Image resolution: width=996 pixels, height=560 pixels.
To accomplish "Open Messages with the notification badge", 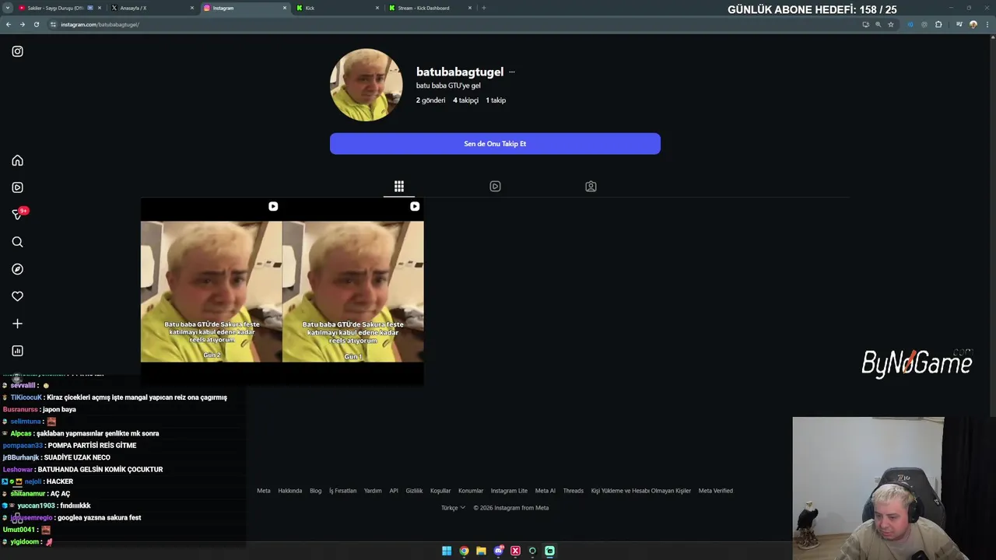I will pyautogui.click(x=19, y=214).
